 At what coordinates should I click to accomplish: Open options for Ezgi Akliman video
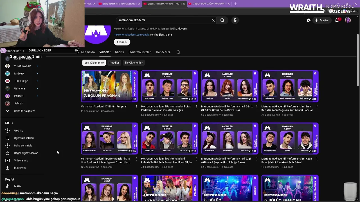click(x=257, y=159)
